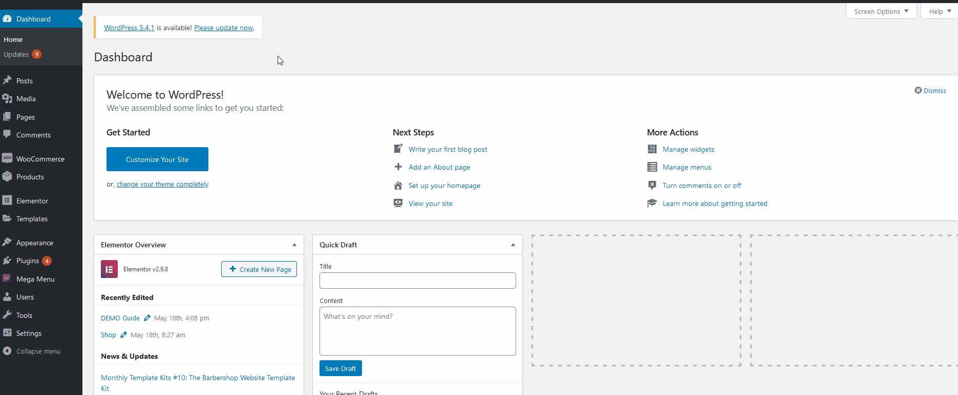Click the widgets icon beside Manage widgets
This screenshot has height=395, width=958.
[652, 149]
